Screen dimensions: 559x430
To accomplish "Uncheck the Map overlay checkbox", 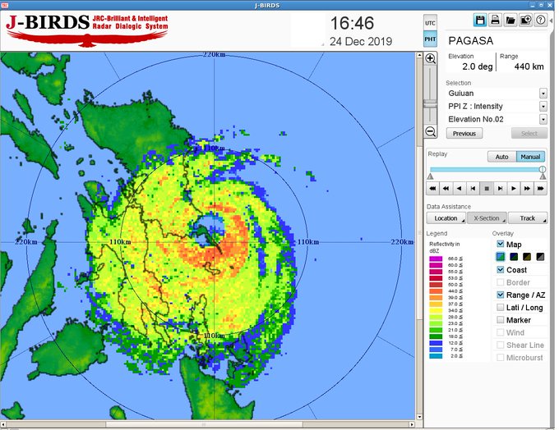I will (x=501, y=245).
